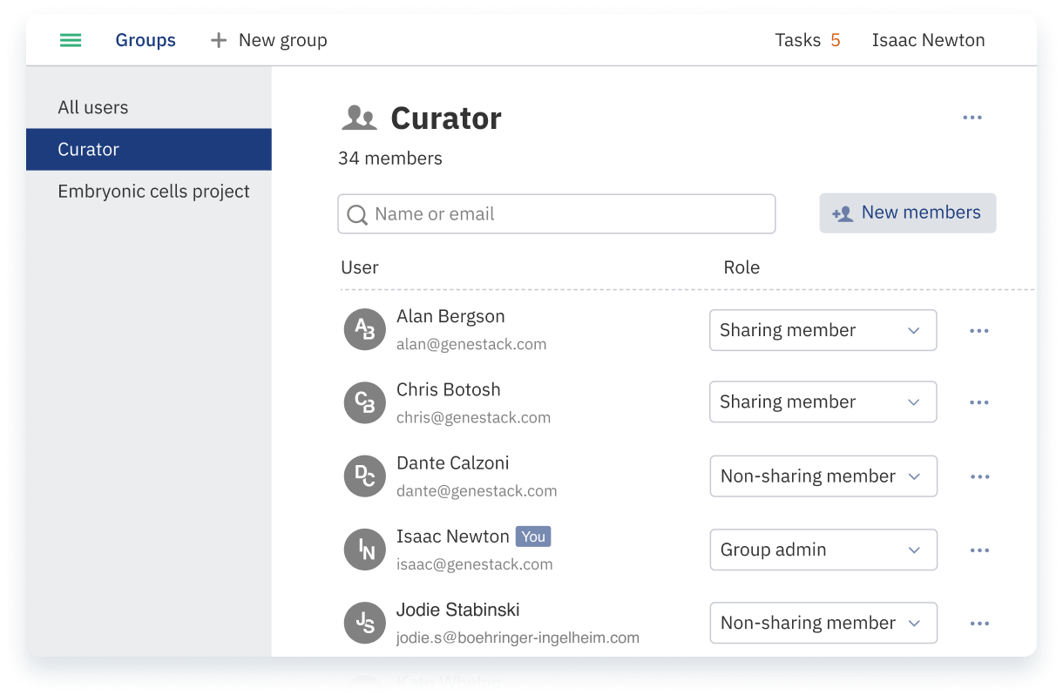
Task: Click the New members button
Action: [x=907, y=213]
